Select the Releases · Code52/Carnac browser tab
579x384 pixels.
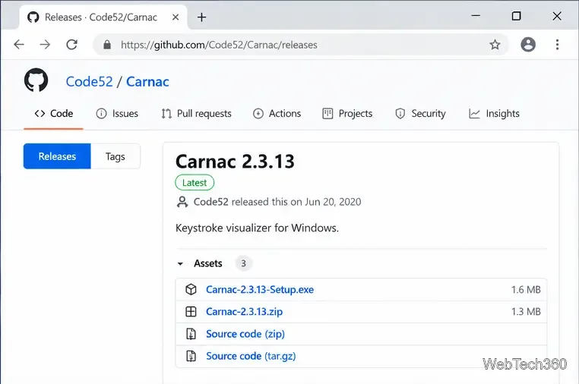(103, 17)
